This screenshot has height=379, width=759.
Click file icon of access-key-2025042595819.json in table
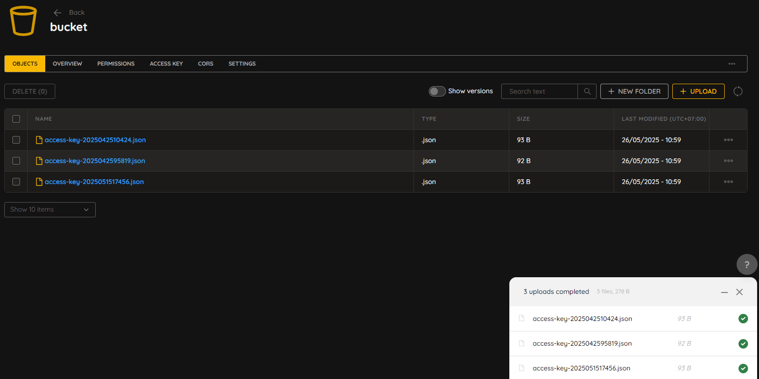pyautogui.click(x=39, y=161)
